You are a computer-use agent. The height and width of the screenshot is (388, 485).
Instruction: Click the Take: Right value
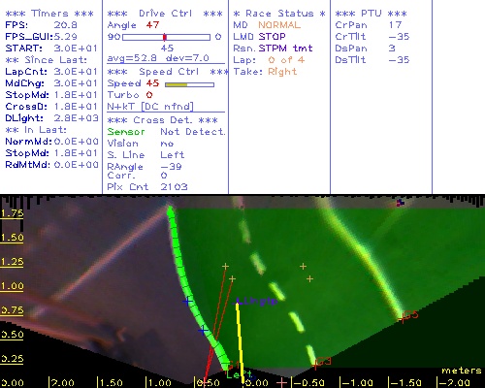(x=282, y=72)
